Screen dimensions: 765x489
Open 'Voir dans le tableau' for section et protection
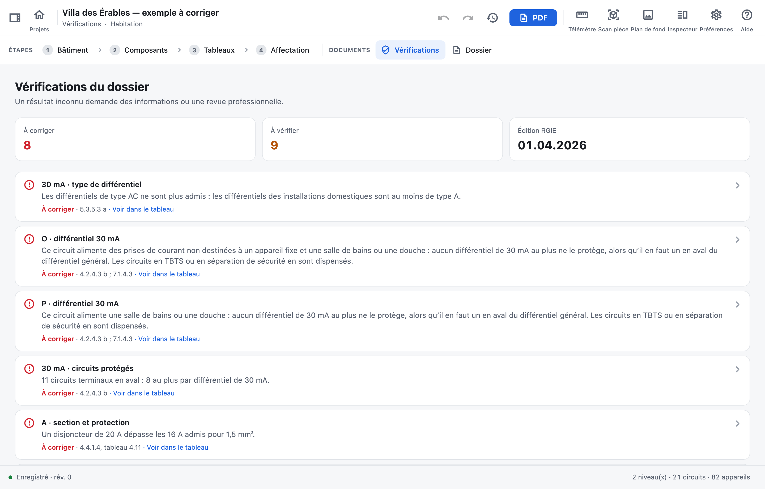point(177,447)
